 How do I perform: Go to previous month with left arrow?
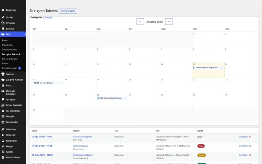coord(140,21)
